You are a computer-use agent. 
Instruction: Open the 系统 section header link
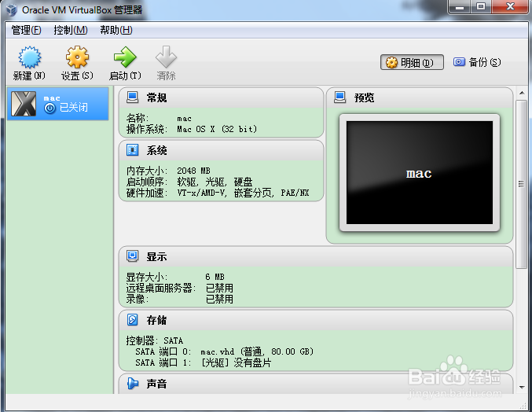tap(156, 150)
